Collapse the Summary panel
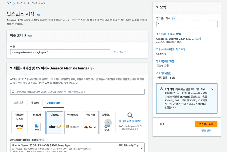227x152 pixels. point(157,7)
